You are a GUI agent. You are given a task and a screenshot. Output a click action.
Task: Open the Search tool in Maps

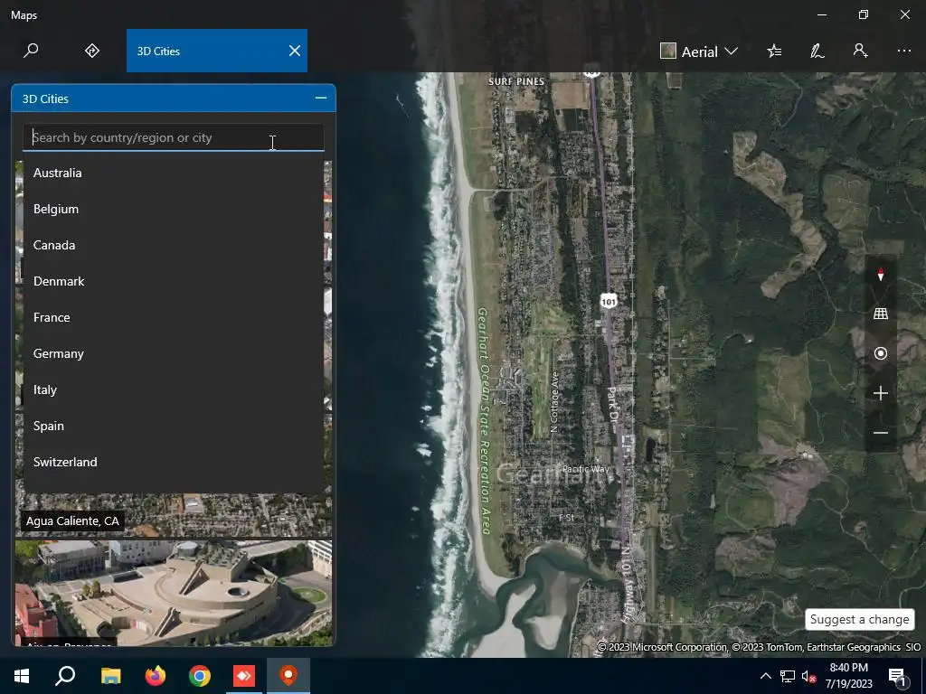click(31, 51)
